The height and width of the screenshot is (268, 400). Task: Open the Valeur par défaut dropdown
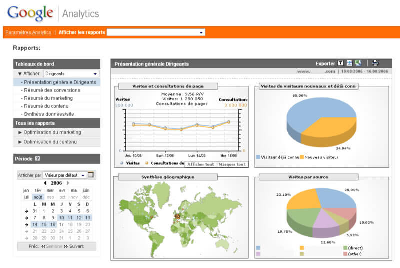65,175
